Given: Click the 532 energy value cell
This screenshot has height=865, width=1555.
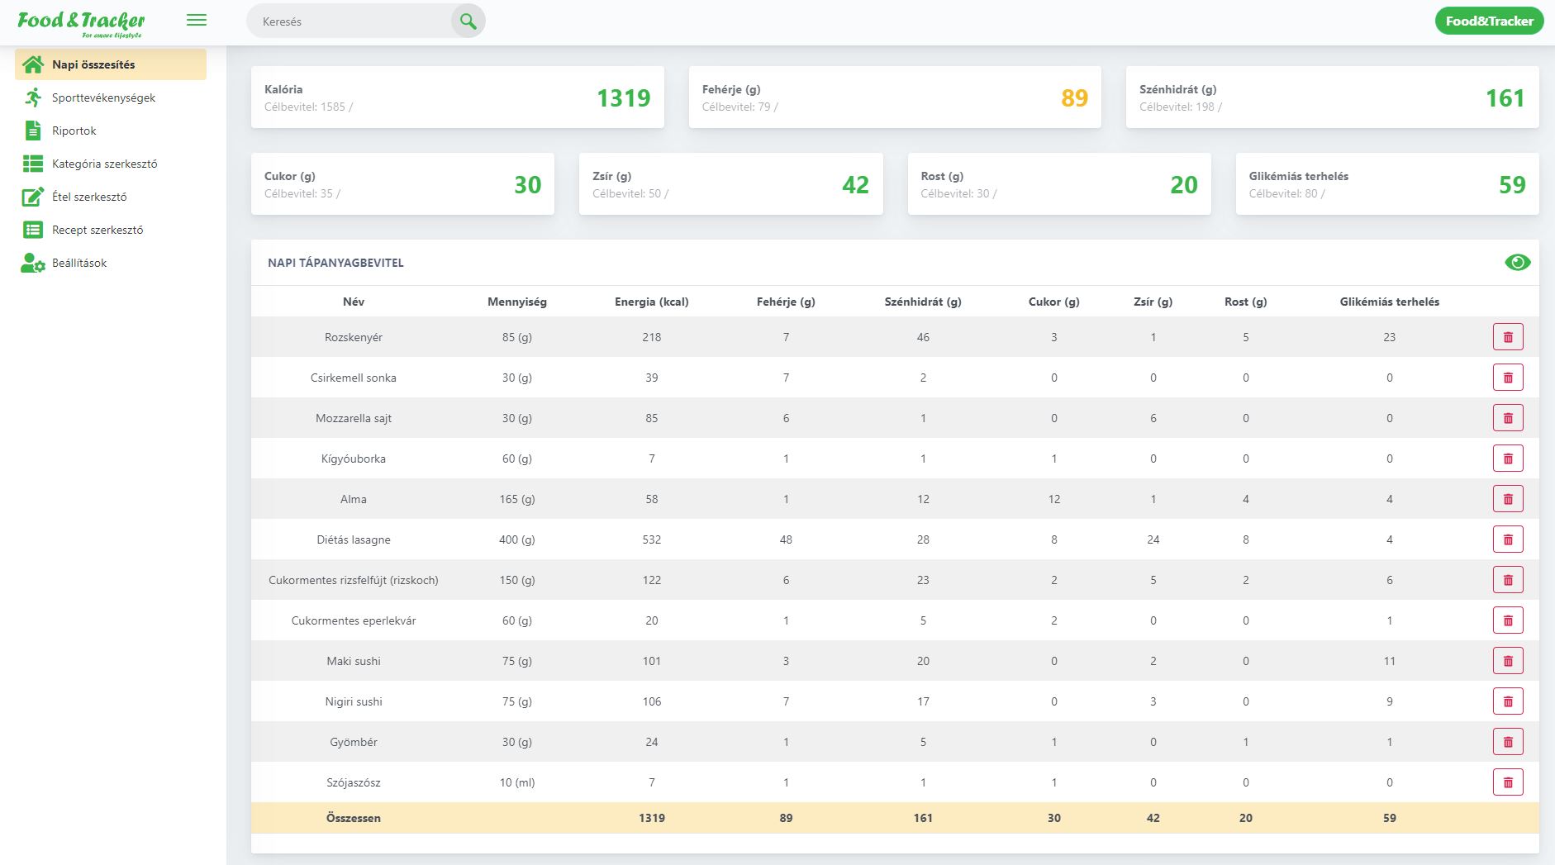Looking at the screenshot, I should [651, 539].
